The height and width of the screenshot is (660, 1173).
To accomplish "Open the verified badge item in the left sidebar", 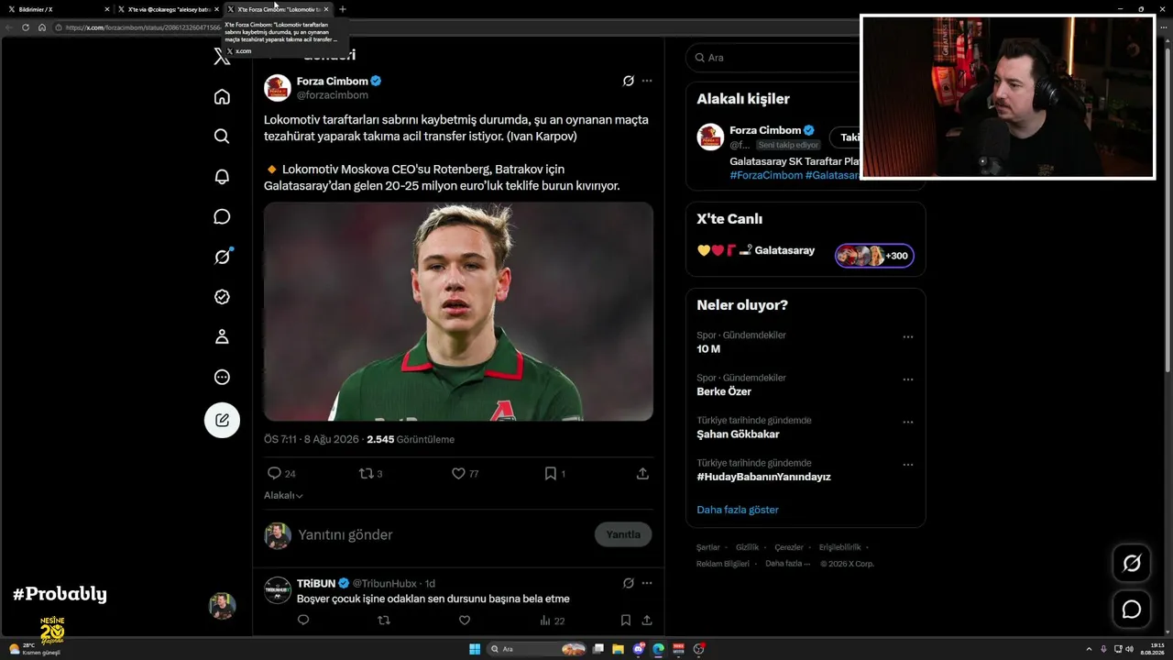I will tap(222, 297).
